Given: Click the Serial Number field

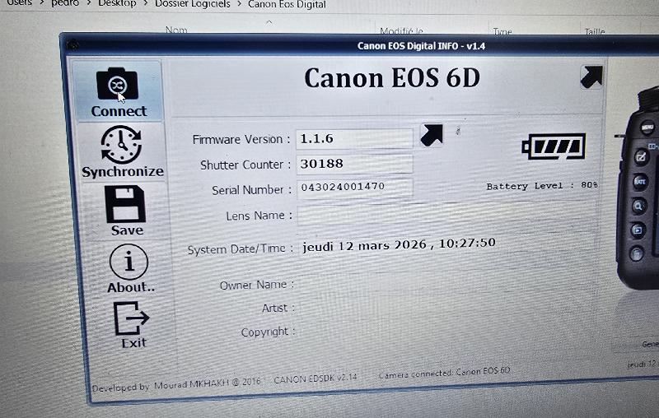Looking at the screenshot, I should tap(354, 188).
